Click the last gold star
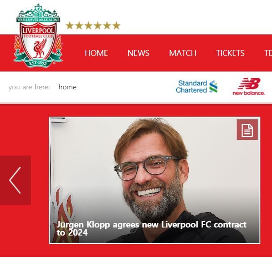The width and height of the screenshot is (272, 257). pyautogui.click(x=116, y=25)
